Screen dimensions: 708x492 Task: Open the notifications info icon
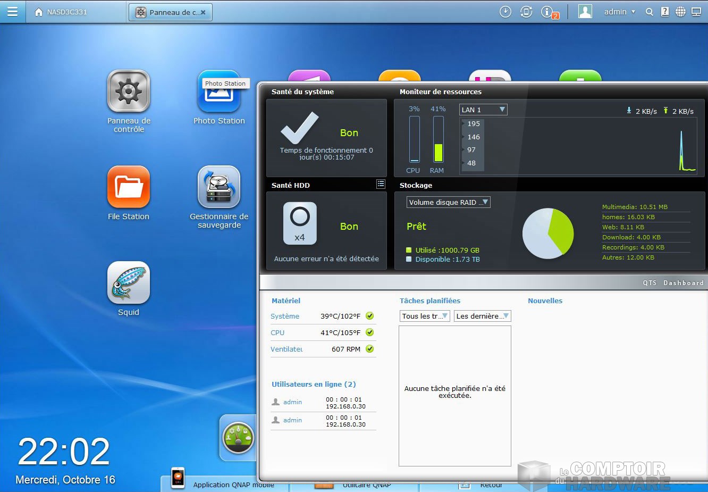pos(547,12)
